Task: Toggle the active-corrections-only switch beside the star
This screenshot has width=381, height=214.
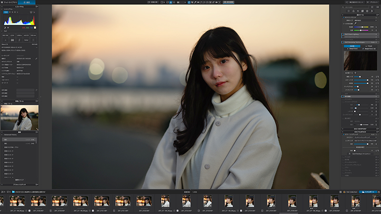Action: pyautogui.click(x=377, y=7)
